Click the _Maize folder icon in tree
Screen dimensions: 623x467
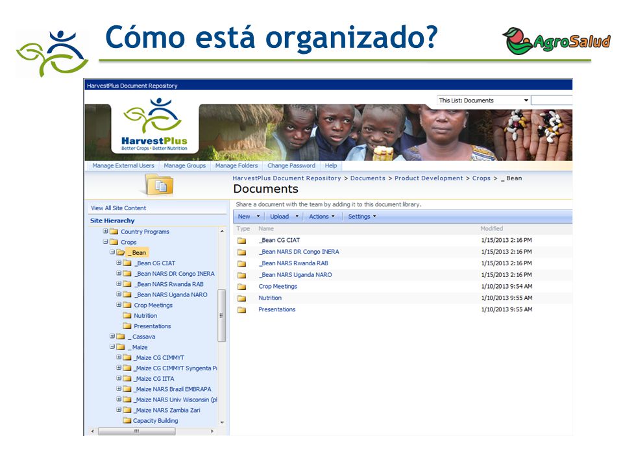click(x=121, y=347)
